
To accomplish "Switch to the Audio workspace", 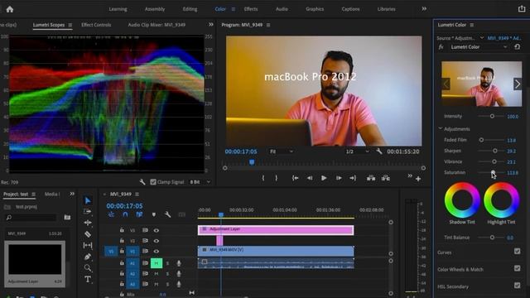I will 282,9.
